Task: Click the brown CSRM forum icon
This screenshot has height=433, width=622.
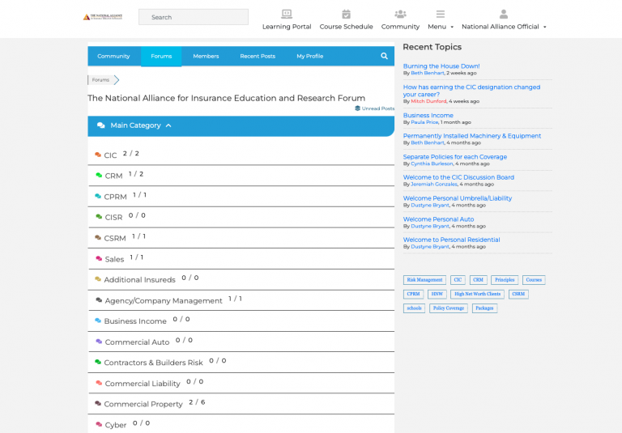Action: pyautogui.click(x=98, y=237)
